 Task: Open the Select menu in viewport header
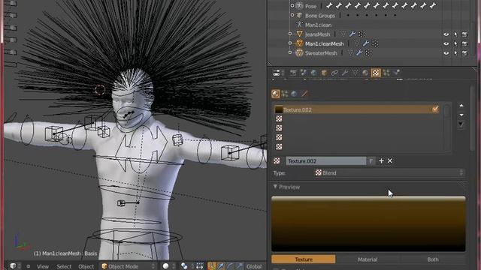pyautogui.click(x=64, y=267)
